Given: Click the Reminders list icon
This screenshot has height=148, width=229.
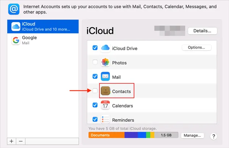Looking at the screenshot, I should [105, 119].
